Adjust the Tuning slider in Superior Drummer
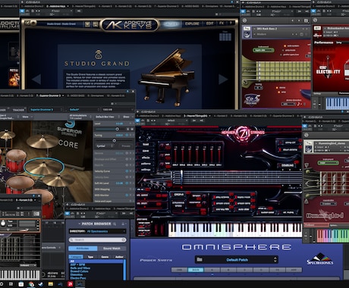This screenshot has width=349, height=288. (114, 141)
